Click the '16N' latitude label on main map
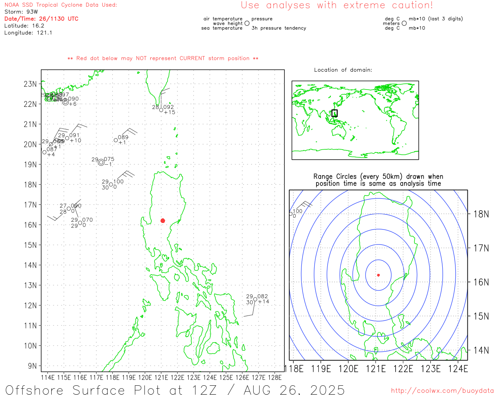The image size is (494, 395). (30, 225)
